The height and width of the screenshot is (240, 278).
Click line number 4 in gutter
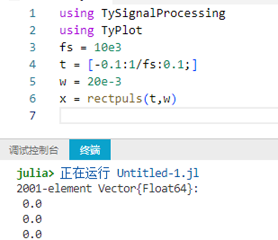[x=32, y=64]
